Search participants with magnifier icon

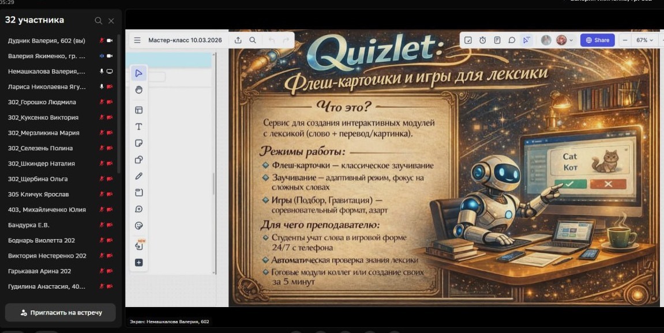[x=99, y=21]
